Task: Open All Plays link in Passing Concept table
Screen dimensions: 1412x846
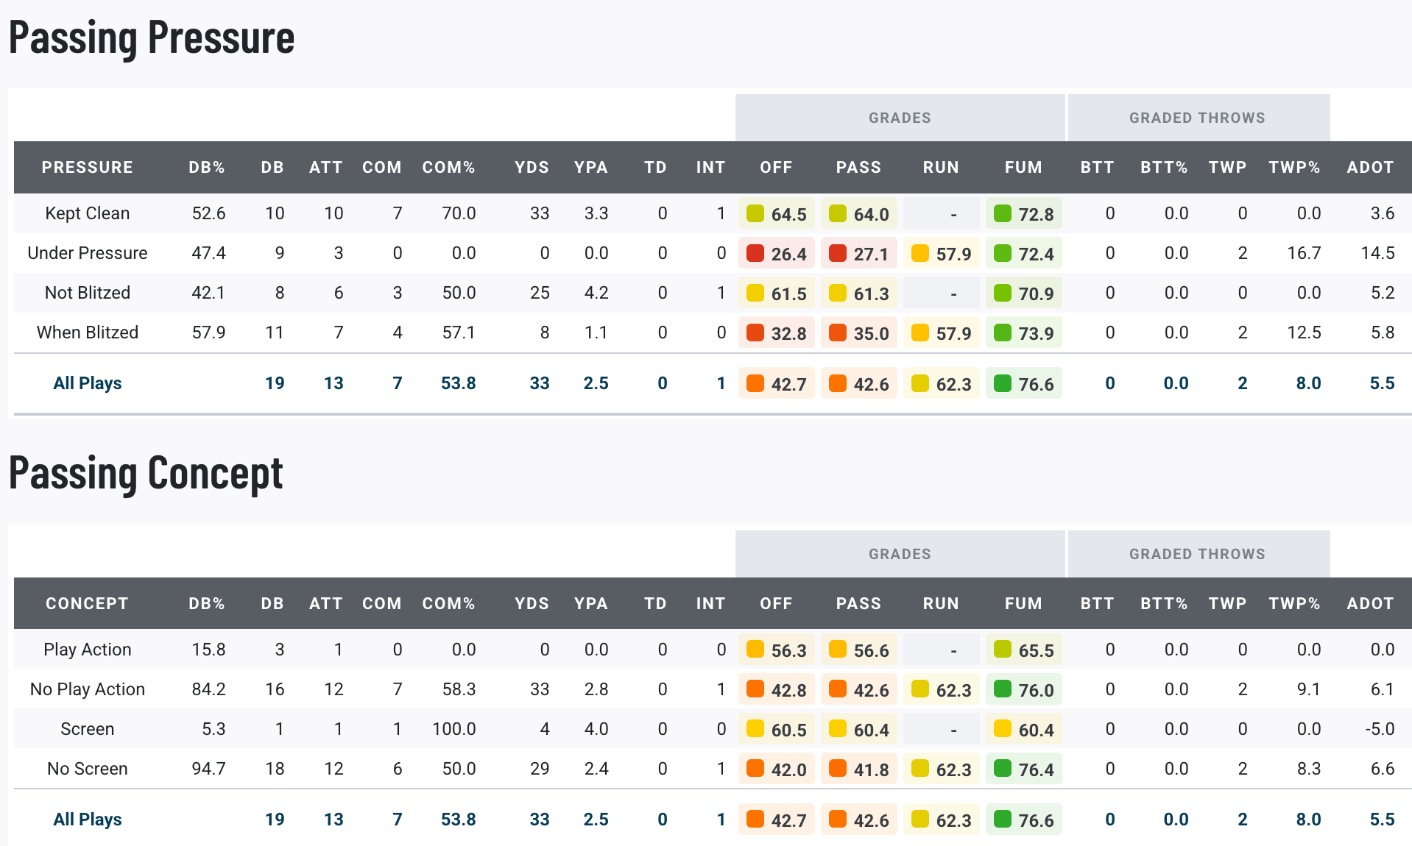Action: tap(87, 820)
